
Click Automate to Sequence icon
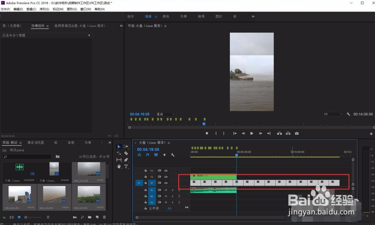point(75,217)
